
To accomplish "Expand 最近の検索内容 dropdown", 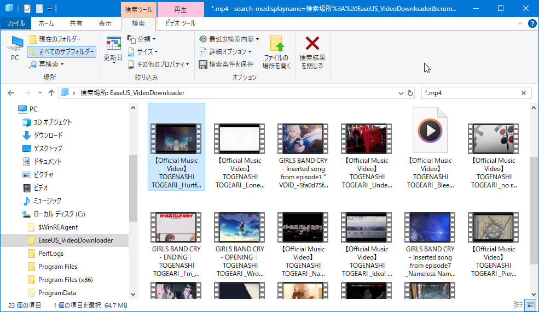I will [229, 39].
